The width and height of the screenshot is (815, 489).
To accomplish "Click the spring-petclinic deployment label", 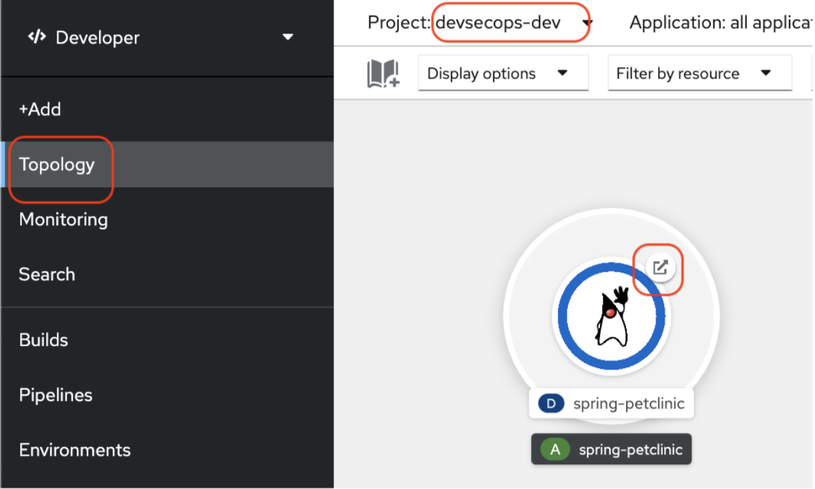I will pos(628,403).
